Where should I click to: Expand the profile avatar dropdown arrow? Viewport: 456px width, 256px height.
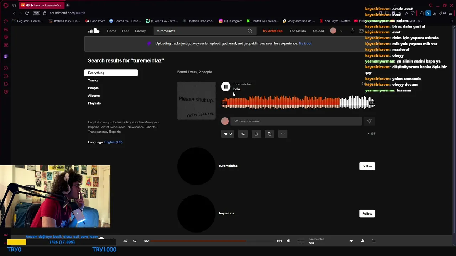pyautogui.click(x=341, y=31)
